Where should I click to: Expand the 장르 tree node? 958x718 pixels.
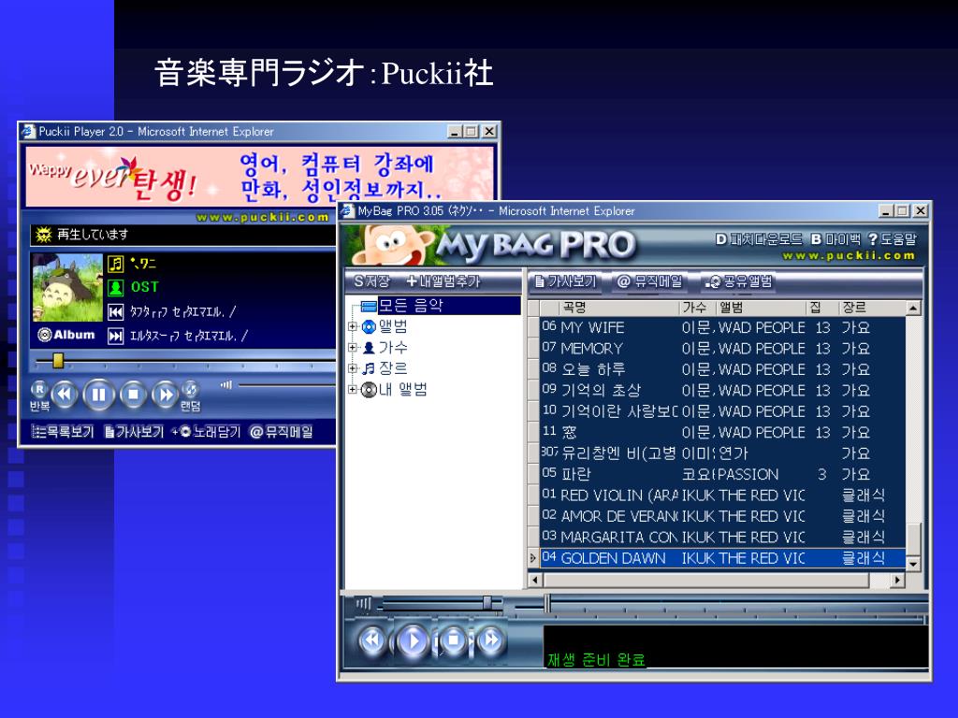pos(353,368)
